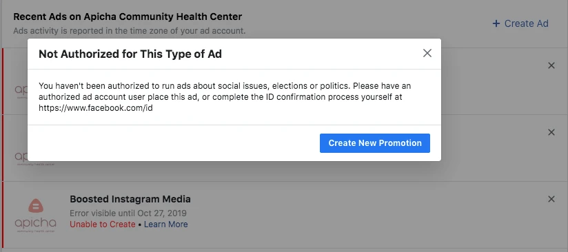
Task: Click the facebook.com/id URL in the dialog
Action: point(96,108)
